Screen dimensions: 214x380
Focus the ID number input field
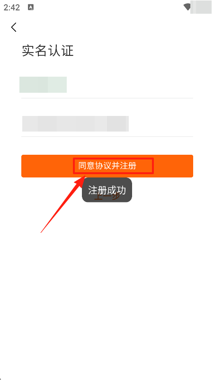click(107, 124)
